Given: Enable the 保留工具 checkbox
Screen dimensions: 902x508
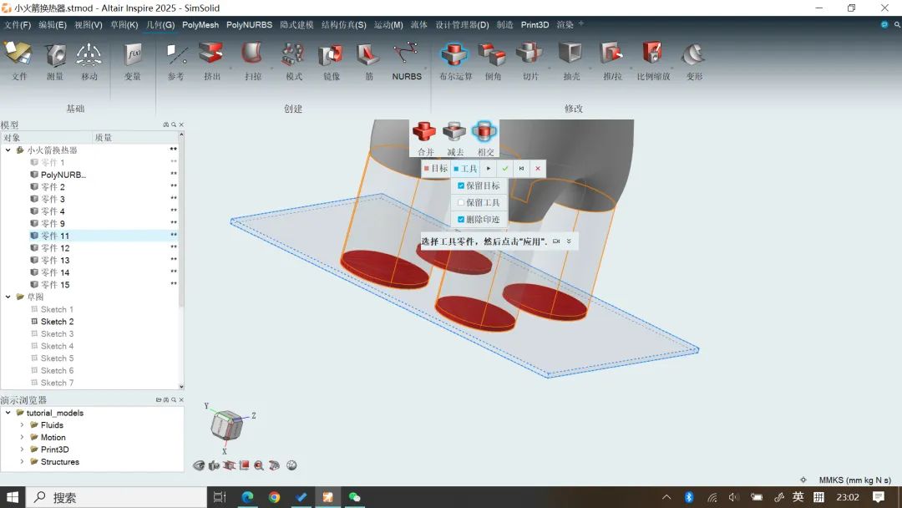Looking at the screenshot, I should pos(461,203).
